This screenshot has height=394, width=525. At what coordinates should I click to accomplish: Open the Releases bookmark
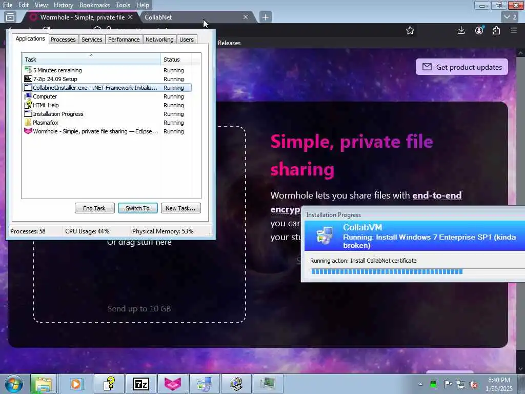(x=229, y=43)
